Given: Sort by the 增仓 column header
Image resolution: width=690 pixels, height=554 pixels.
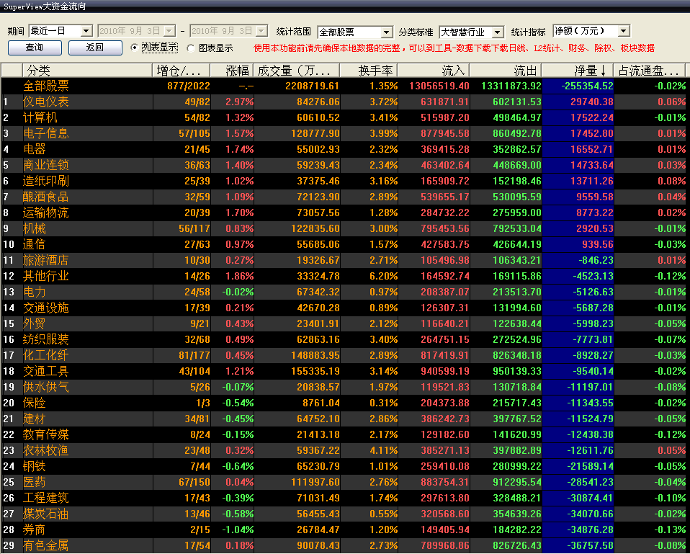Looking at the screenshot, I should point(182,71).
